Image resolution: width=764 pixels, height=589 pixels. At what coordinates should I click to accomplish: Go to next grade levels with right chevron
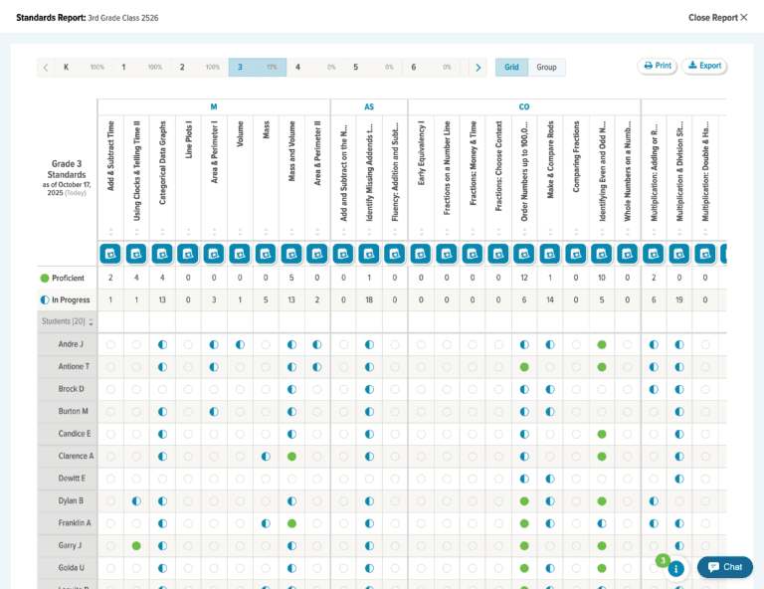pos(477,68)
